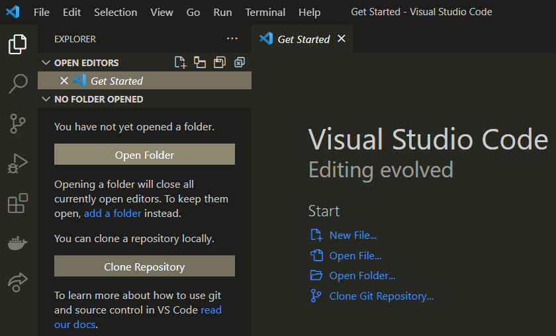Click the Save All icon
This screenshot has width=556, height=336.
220,62
